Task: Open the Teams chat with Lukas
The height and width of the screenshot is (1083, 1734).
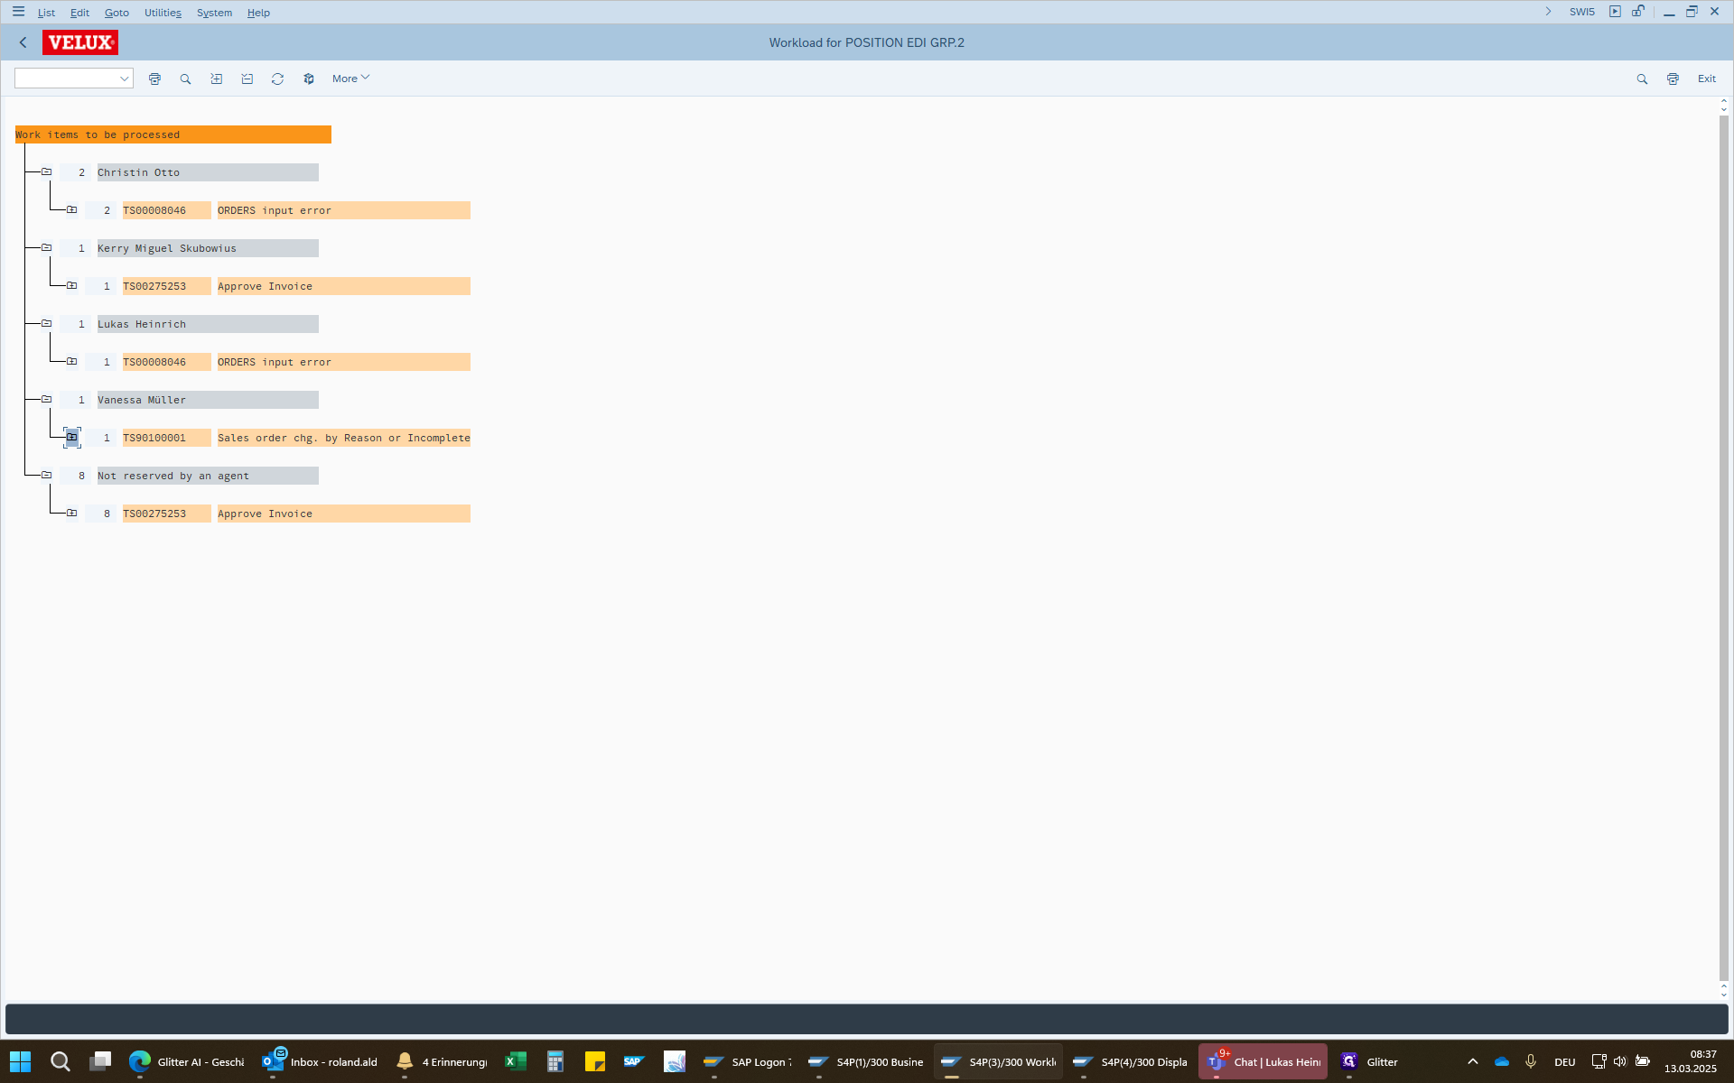Action: [x=1263, y=1061]
